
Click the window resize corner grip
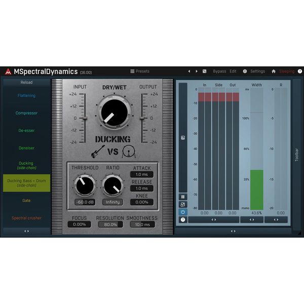click(299, 234)
